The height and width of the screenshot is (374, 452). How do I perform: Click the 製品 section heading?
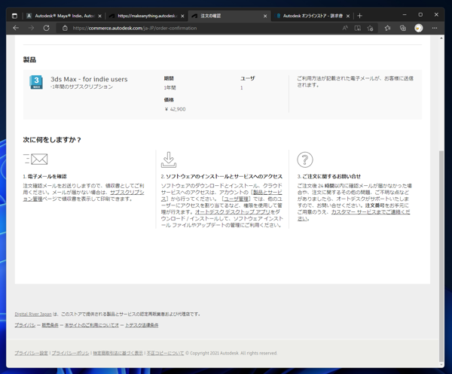point(29,59)
